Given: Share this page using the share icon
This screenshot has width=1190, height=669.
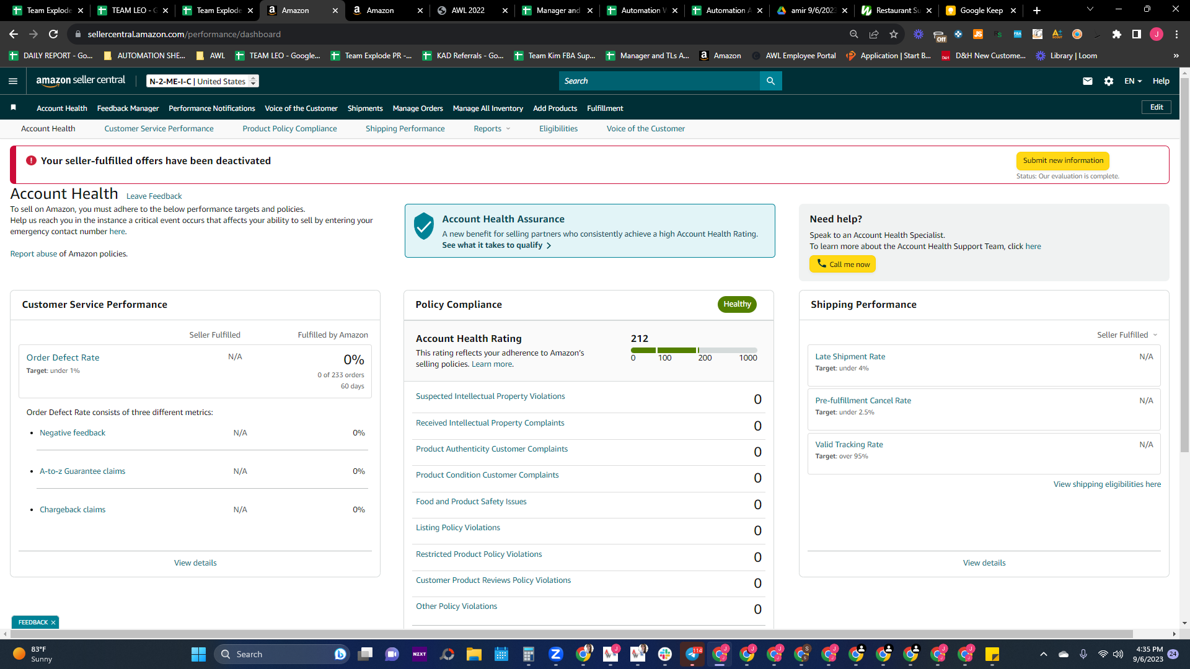Looking at the screenshot, I should [874, 34].
